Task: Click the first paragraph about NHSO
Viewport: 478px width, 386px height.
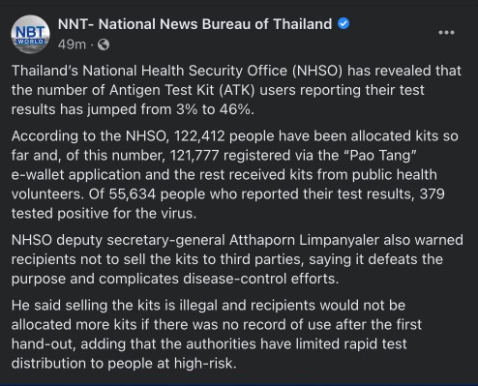Action: (236, 90)
